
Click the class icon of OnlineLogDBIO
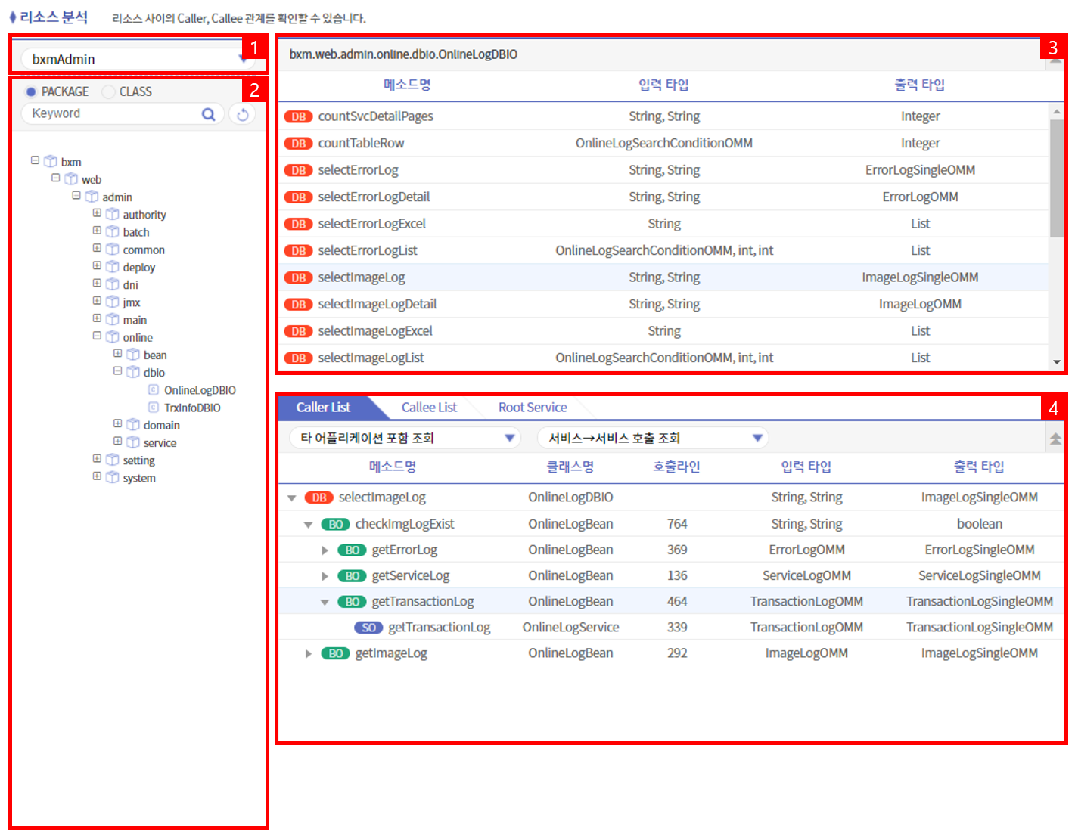154,390
